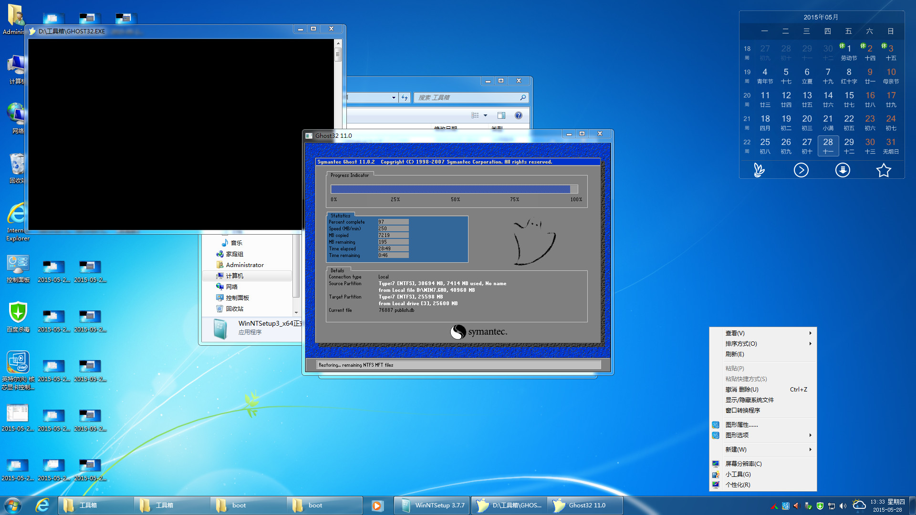Viewport: 916px width, 515px height.
Task: Click the search magnifier in Explorer
Action: tap(523, 97)
